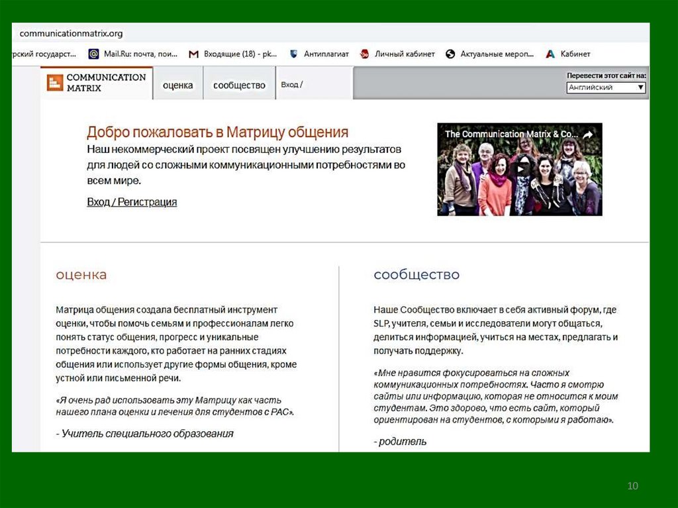Click the Вход / item in the navigation bar
This screenshot has height=508, width=678.
[x=292, y=85]
